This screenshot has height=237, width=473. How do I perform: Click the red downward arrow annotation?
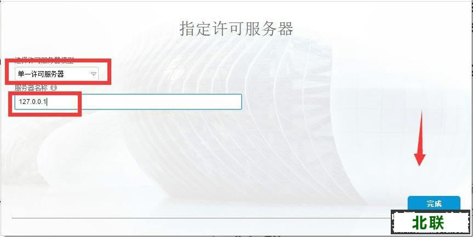[420, 139]
